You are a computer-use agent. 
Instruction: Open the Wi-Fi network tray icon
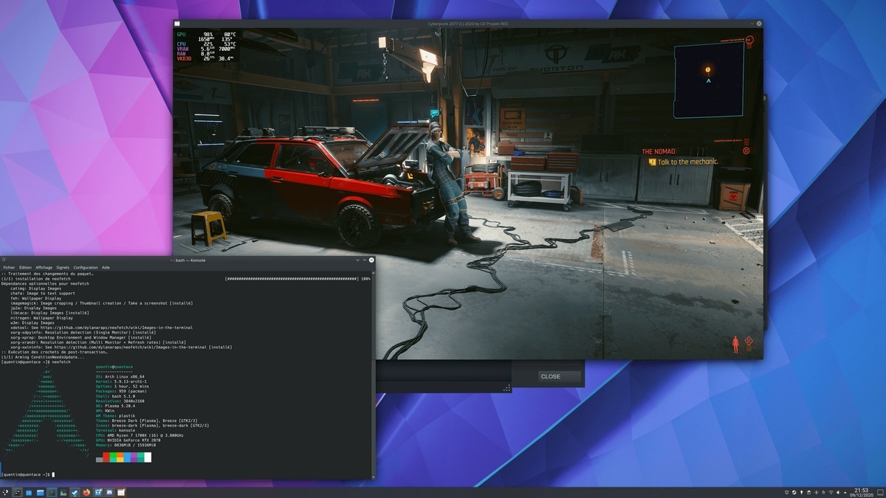831,492
